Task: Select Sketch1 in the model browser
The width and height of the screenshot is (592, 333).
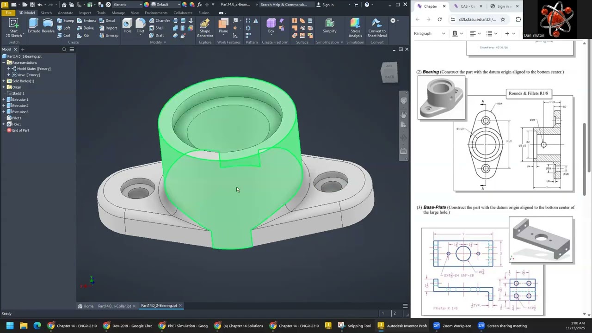Action: tap(18, 93)
